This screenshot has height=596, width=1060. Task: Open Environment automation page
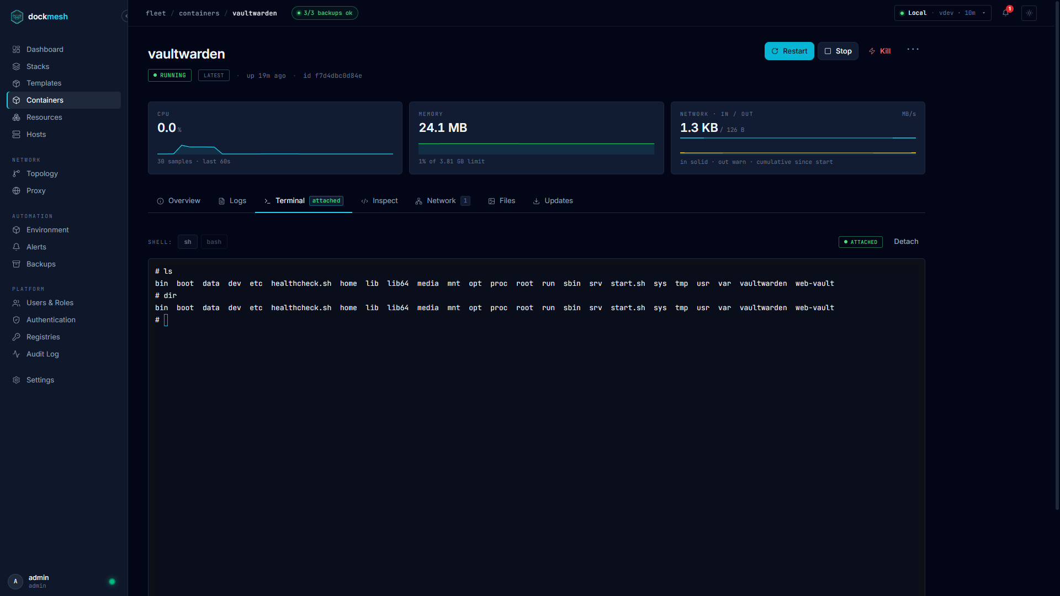coord(63,230)
